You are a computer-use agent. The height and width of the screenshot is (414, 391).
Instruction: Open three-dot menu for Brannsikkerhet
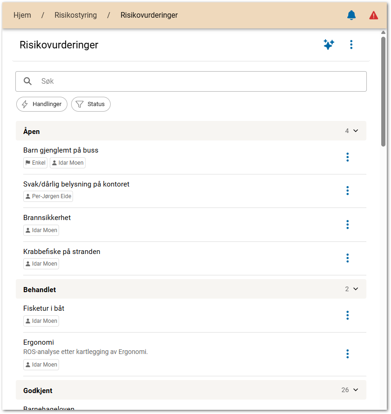pyautogui.click(x=347, y=225)
